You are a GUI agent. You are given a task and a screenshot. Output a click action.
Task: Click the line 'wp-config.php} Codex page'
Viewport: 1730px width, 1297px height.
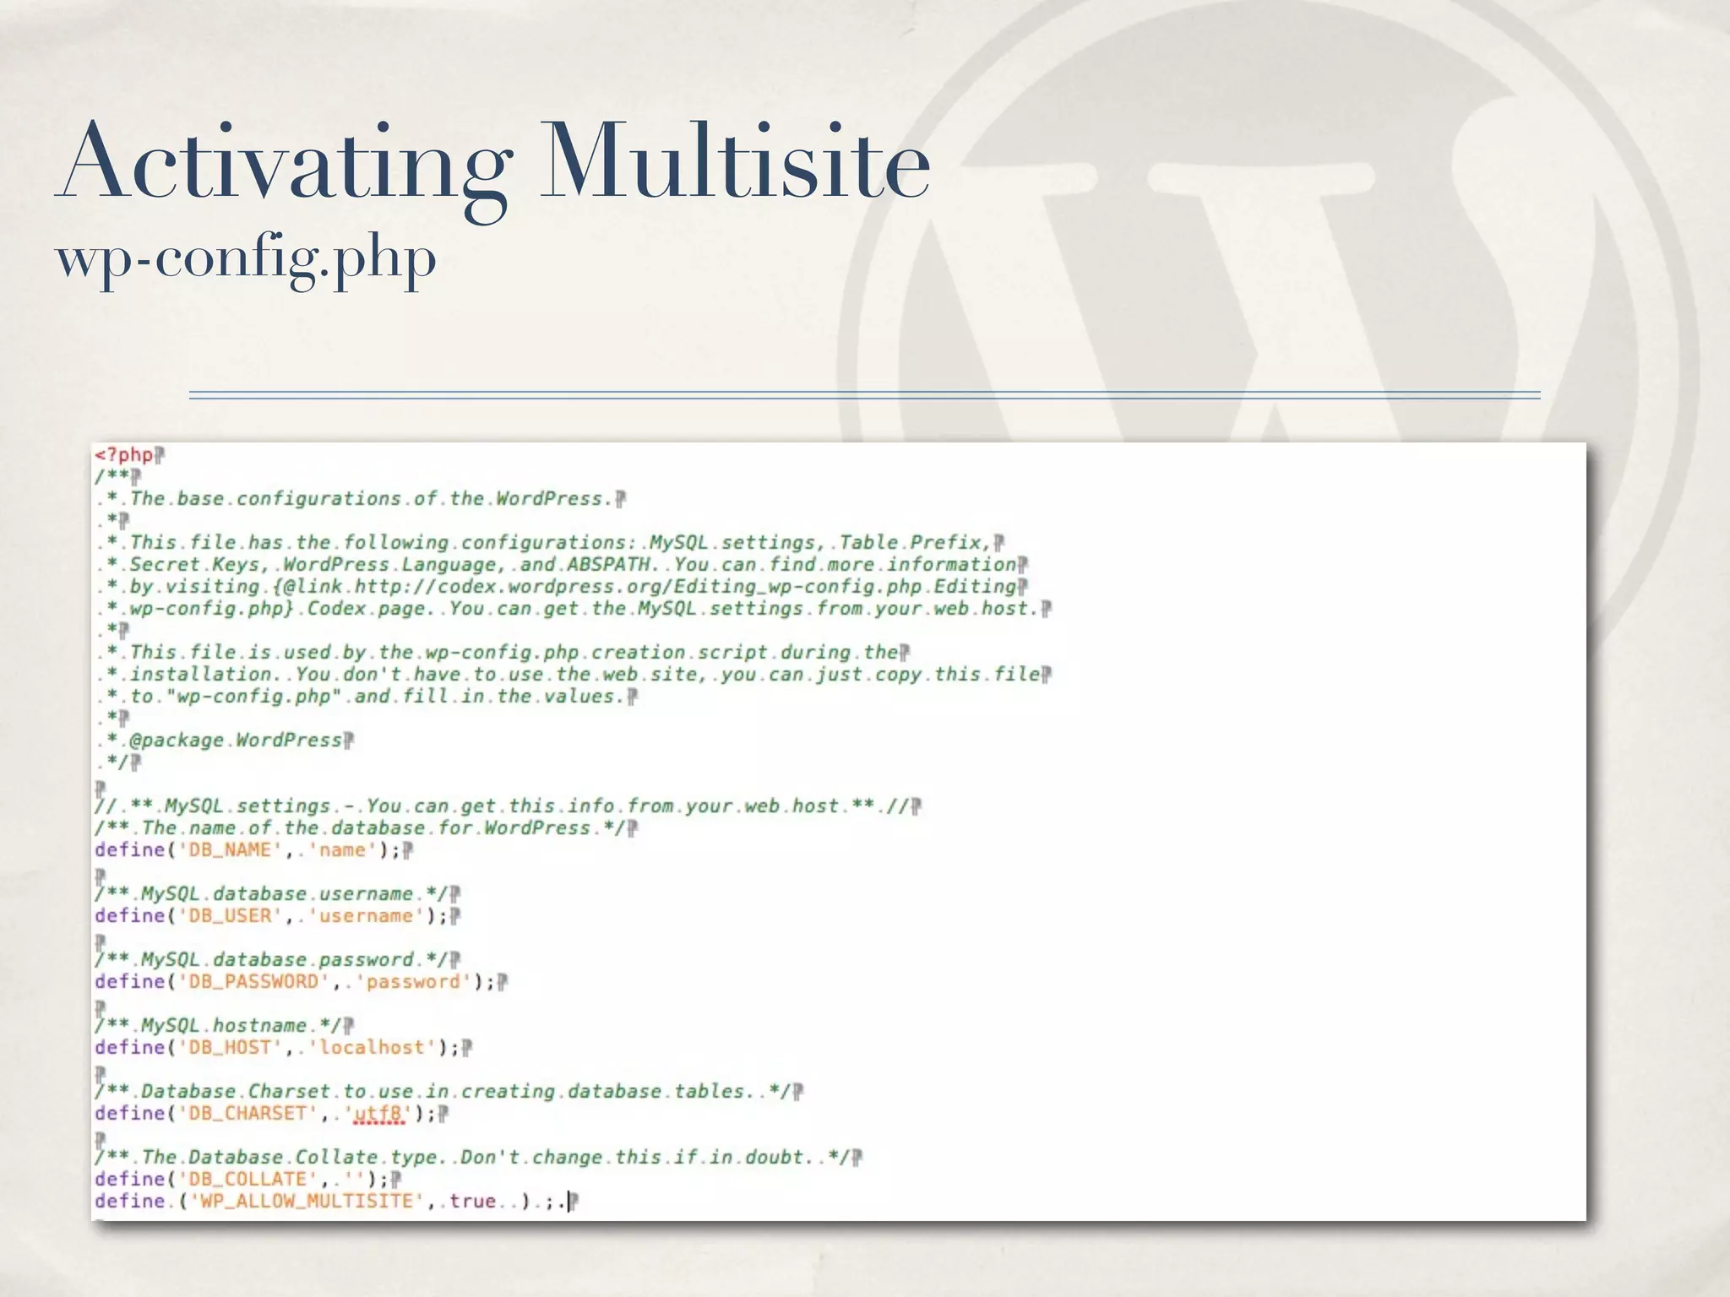coord(573,609)
